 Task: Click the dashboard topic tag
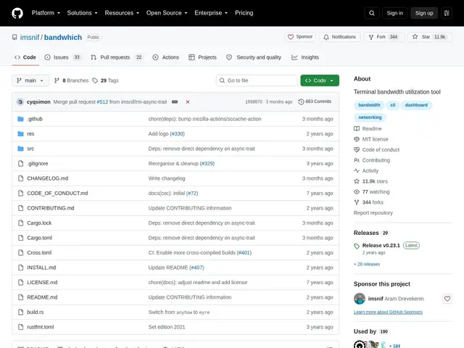416,105
